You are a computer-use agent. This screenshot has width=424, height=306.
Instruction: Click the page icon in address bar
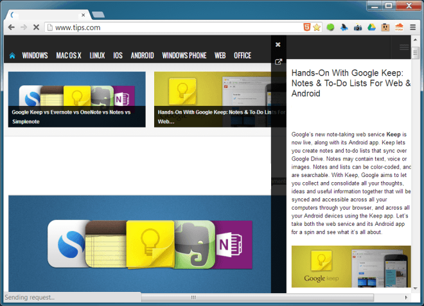[x=49, y=28]
